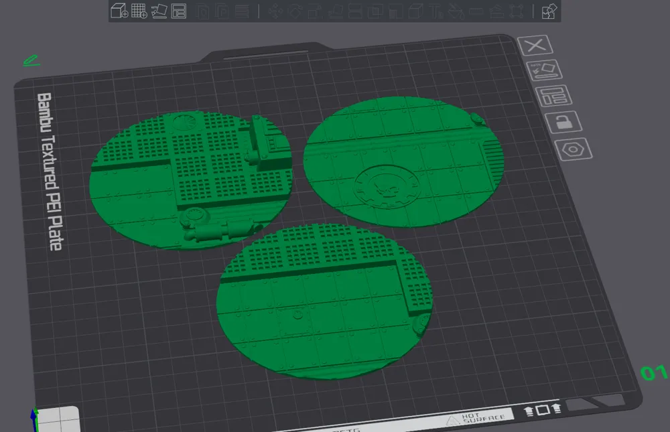Image resolution: width=670 pixels, height=432 pixels.
Task: Click the plate name edit pencil
Action: 30,60
